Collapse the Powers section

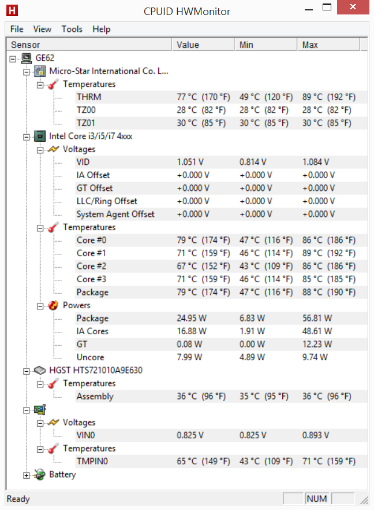tap(40, 306)
